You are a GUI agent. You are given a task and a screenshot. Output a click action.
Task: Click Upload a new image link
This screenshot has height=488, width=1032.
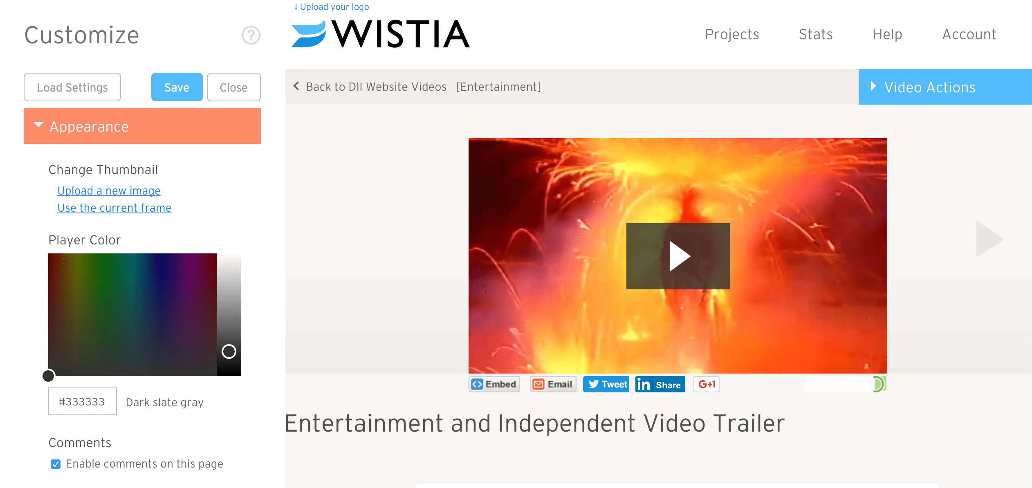(109, 190)
